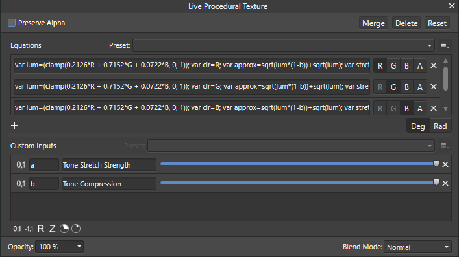The image size is (459, 257).
Task: Remove the clr=B equation row
Action: point(434,108)
